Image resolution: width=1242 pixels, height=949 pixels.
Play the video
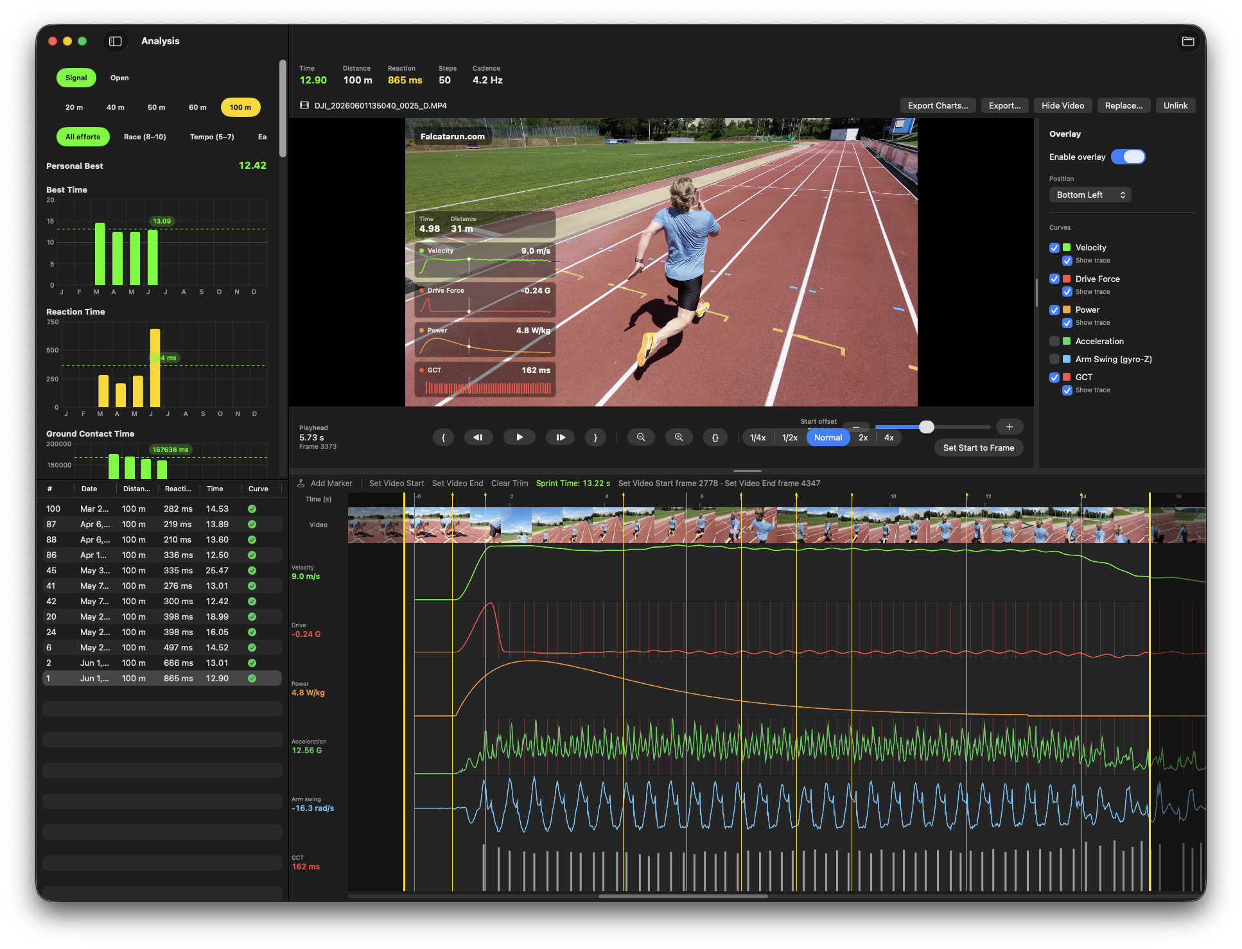(x=520, y=437)
